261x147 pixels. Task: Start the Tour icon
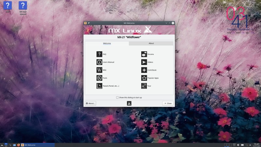click(144, 86)
